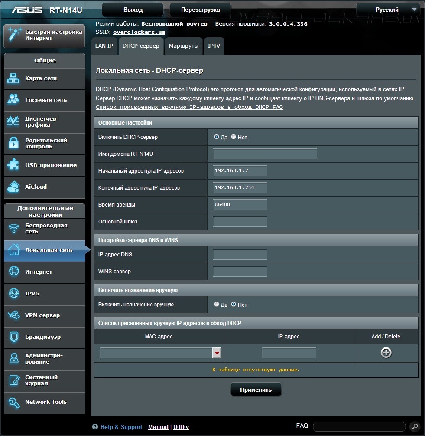The image size is (425, 436).
Task: Click the Parental Control padlock icon
Action: click(13, 142)
